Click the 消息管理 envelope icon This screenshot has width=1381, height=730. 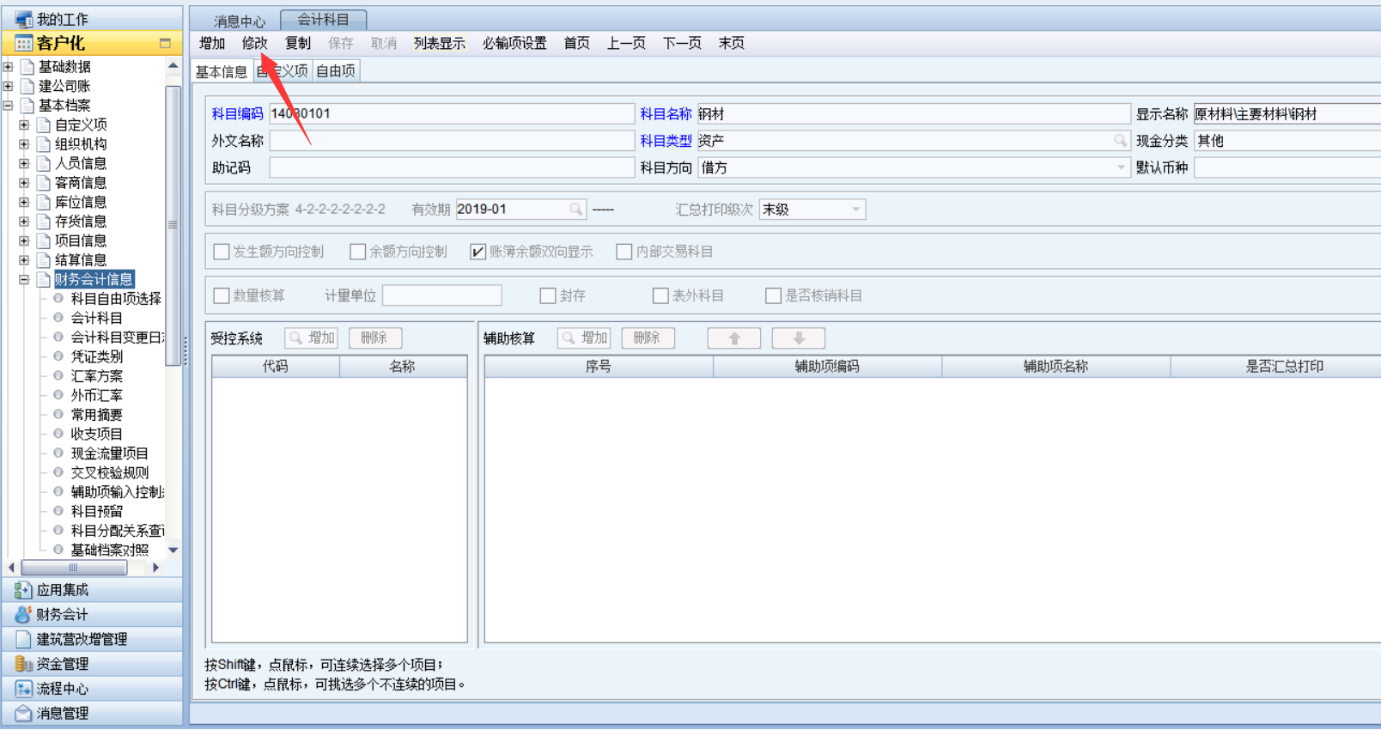tap(23, 714)
